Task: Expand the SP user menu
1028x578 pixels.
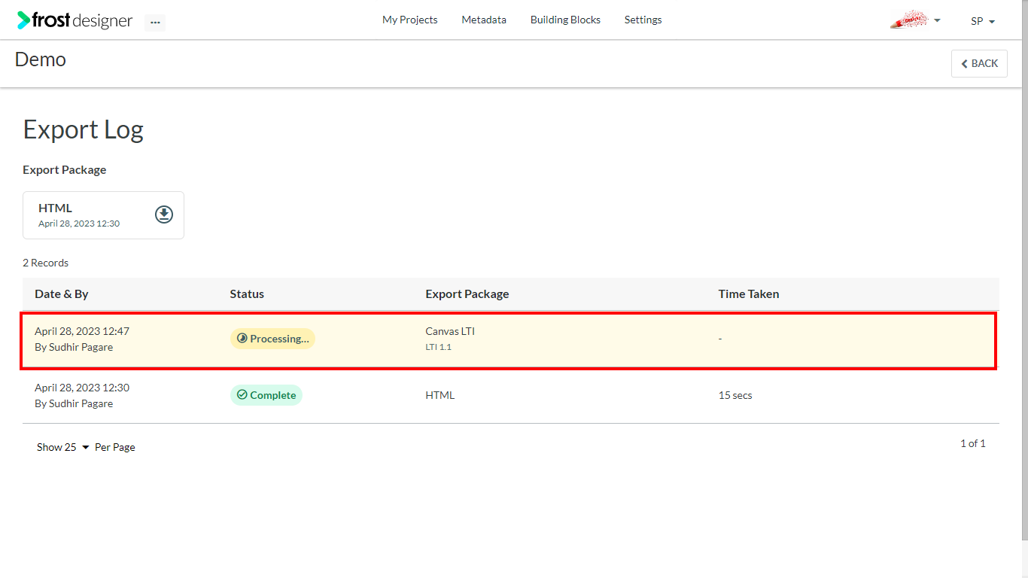Action: click(983, 21)
